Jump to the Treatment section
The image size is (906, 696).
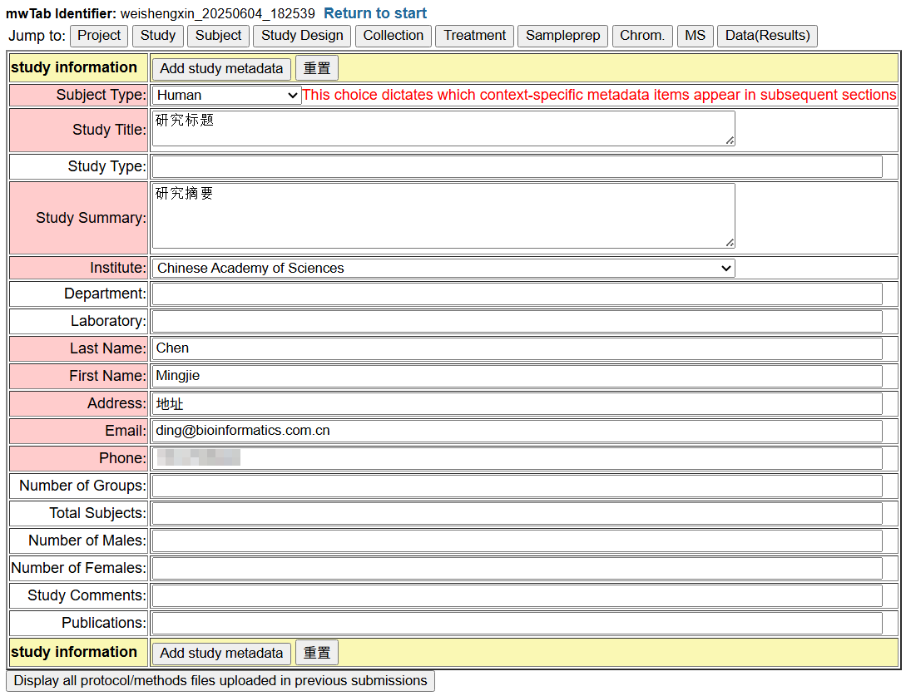coord(474,36)
